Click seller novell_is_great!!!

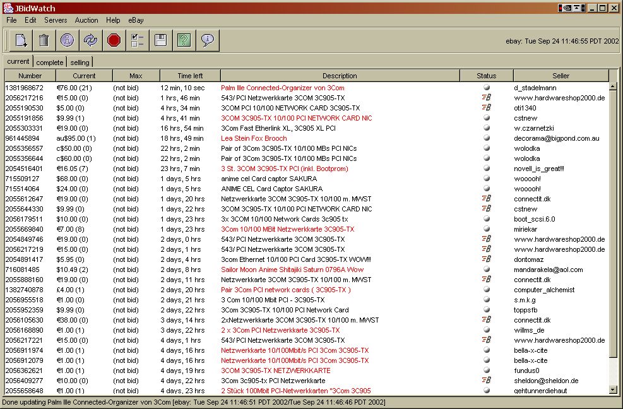(539, 169)
